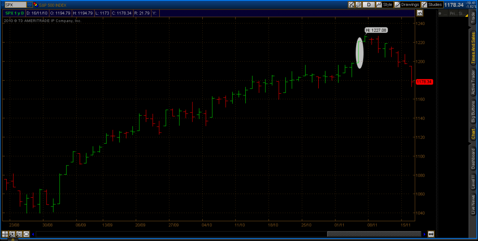Screen dimensions: 478x241
Task: Click the large 1178.34 last price
Action: [x=454, y=5]
